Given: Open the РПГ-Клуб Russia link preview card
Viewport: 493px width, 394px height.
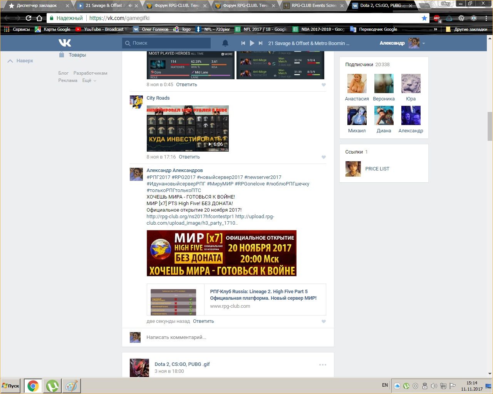Looking at the screenshot, I should tap(236, 300).
